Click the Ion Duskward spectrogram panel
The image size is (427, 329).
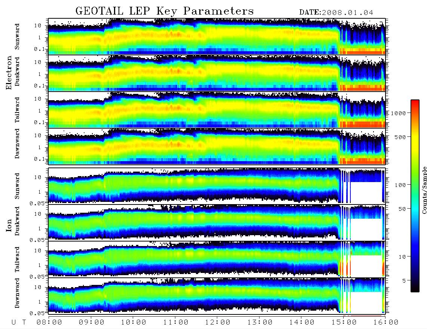[x=217, y=222]
